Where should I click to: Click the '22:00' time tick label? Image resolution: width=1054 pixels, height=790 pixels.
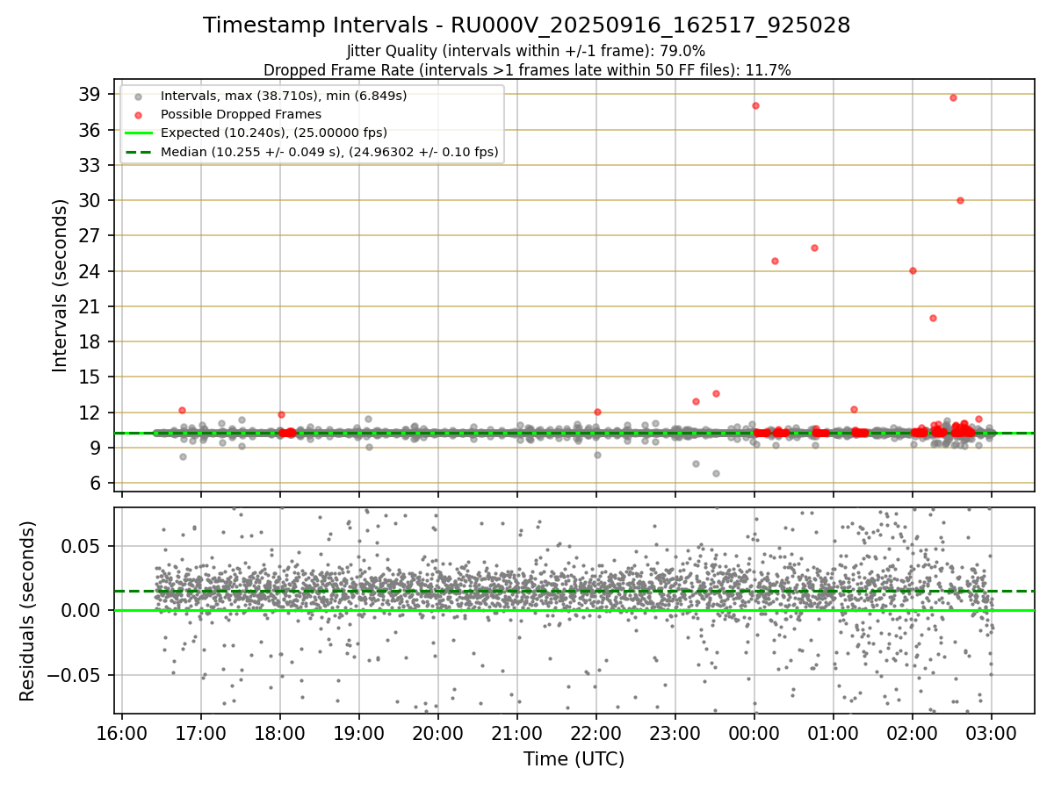(x=596, y=733)
